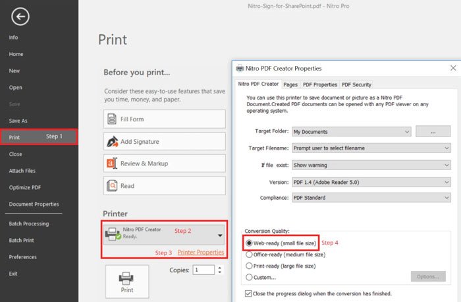Open the Printer Properties link

(x=200, y=253)
